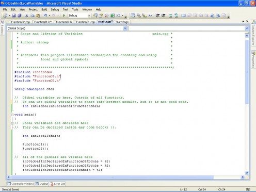
Task: Close the active document tab with X
Action: tap(247, 22)
